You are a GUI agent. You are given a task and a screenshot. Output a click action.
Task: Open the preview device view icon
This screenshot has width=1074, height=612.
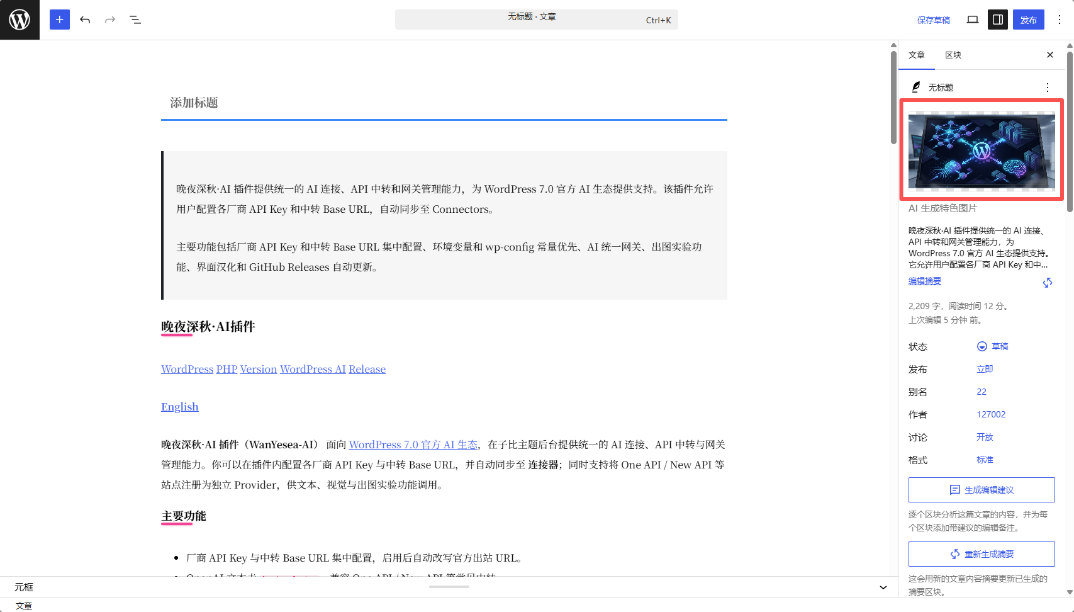click(x=973, y=20)
